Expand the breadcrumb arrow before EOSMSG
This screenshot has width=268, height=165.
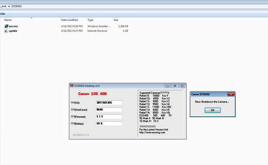9,6
